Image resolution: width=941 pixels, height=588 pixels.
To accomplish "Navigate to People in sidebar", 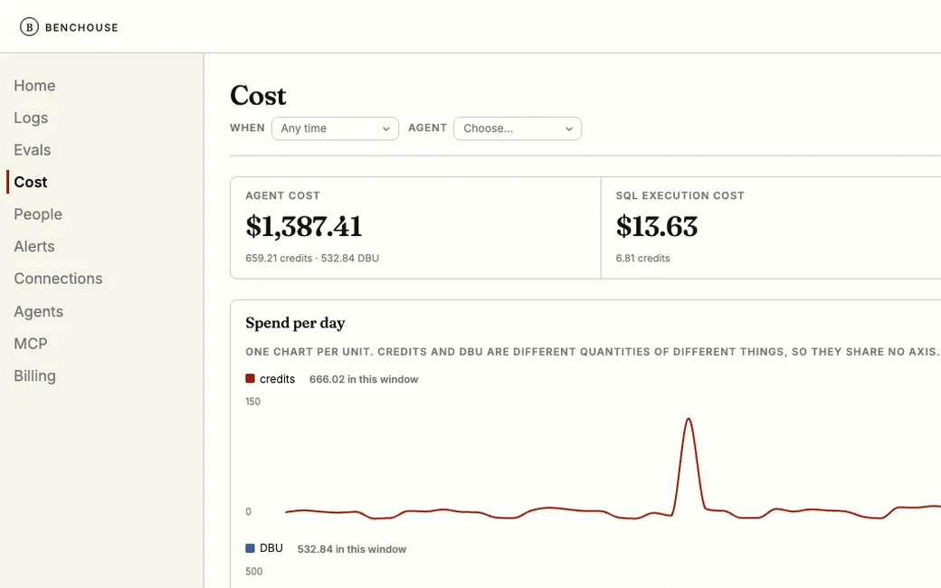I will tap(38, 214).
